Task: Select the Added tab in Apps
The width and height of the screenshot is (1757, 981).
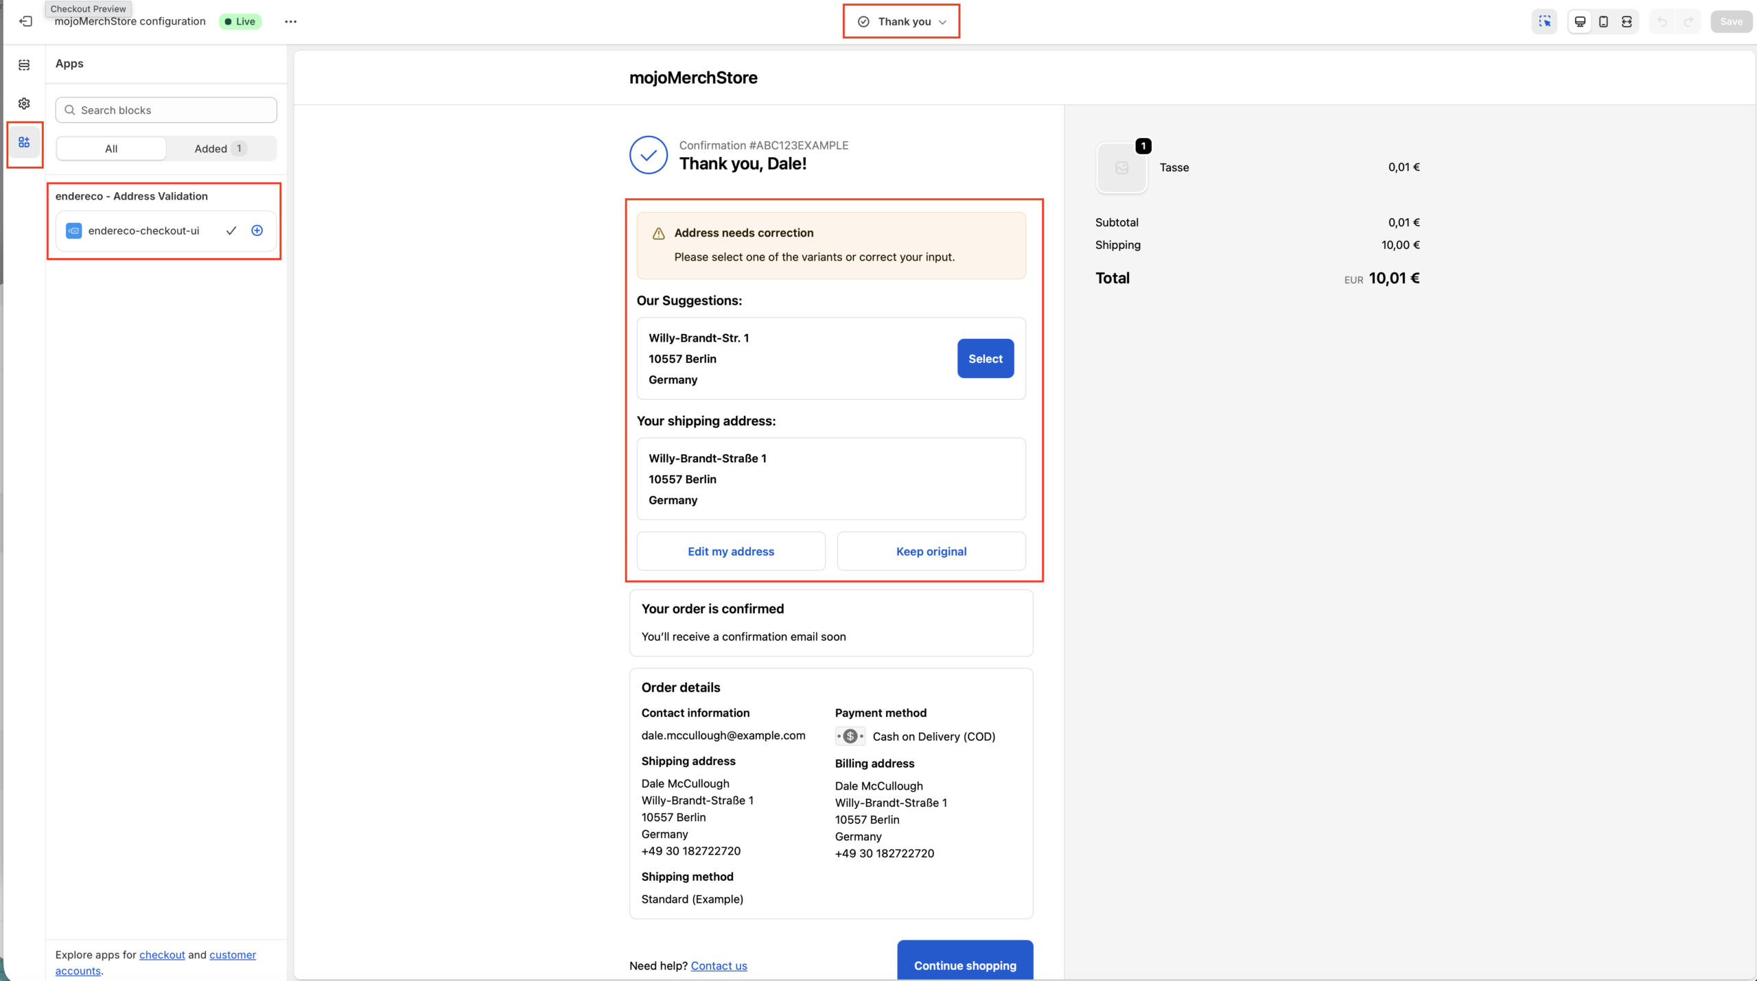Action: [x=220, y=149]
